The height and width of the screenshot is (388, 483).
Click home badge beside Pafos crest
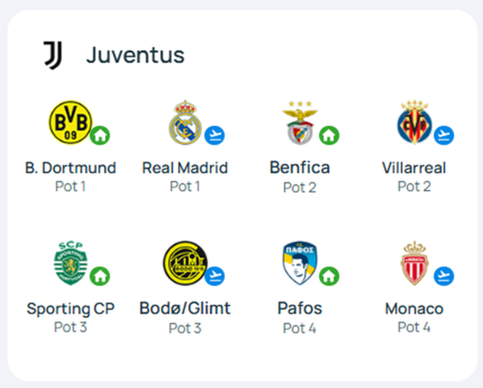(x=329, y=276)
